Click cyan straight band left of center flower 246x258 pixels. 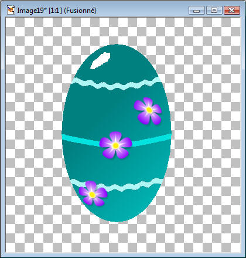click(81, 140)
